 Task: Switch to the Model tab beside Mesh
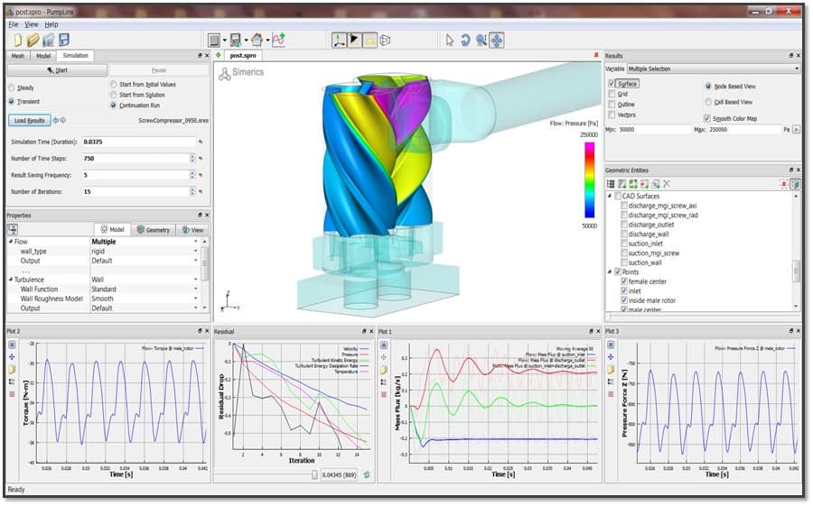[43, 56]
